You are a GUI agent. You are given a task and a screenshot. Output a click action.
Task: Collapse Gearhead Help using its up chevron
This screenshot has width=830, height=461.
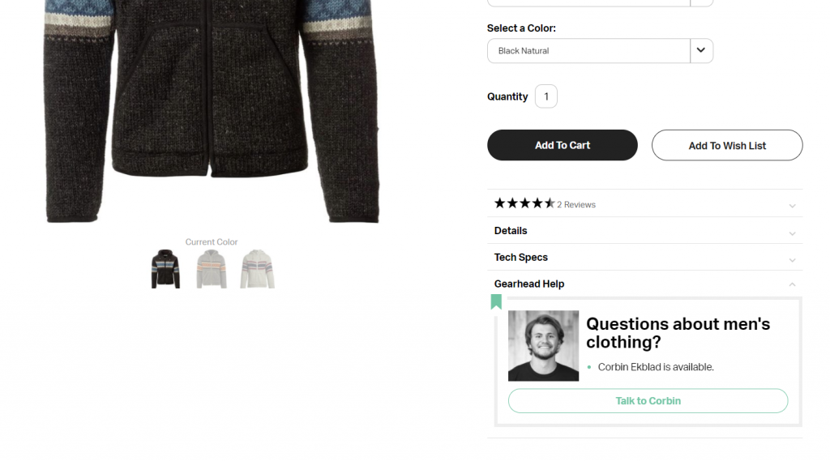(x=792, y=284)
